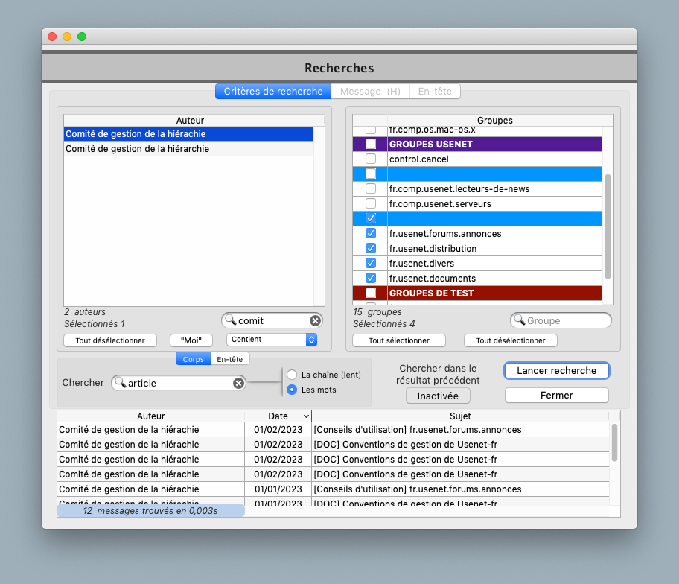Clear the author search field text
The width and height of the screenshot is (679, 584).
[x=314, y=320]
